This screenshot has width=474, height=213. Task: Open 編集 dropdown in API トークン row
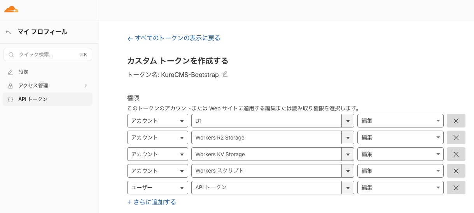click(401, 188)
